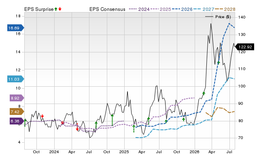Click the 122.92 current price tag

point(244,47)
